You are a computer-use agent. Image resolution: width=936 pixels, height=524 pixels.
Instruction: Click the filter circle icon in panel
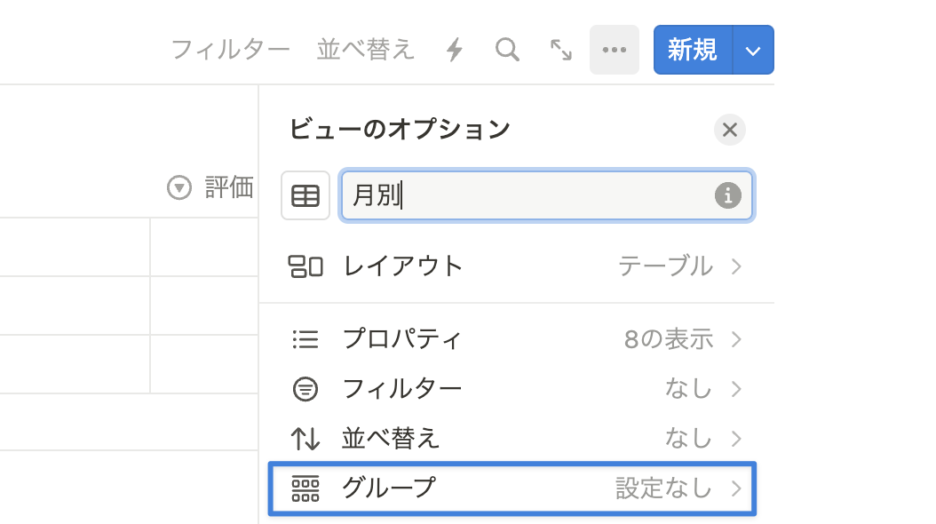(305, 389)
